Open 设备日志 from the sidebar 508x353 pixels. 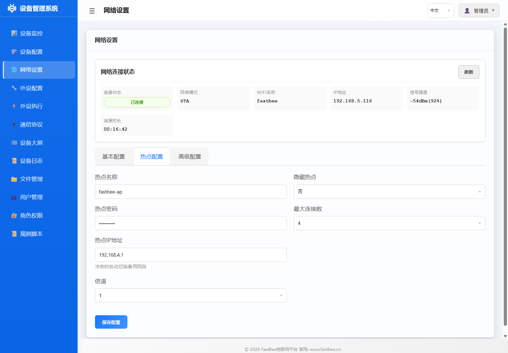click(x=39, y=161)
